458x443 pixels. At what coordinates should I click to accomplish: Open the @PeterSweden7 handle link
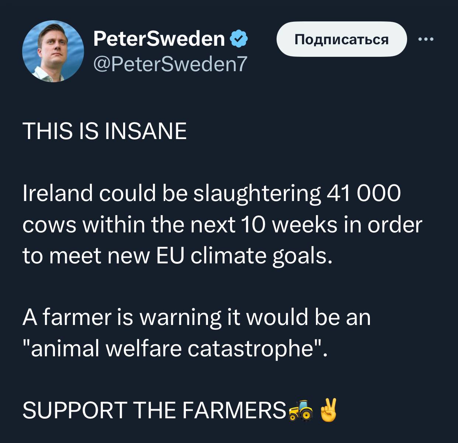(x=170, y=63)
